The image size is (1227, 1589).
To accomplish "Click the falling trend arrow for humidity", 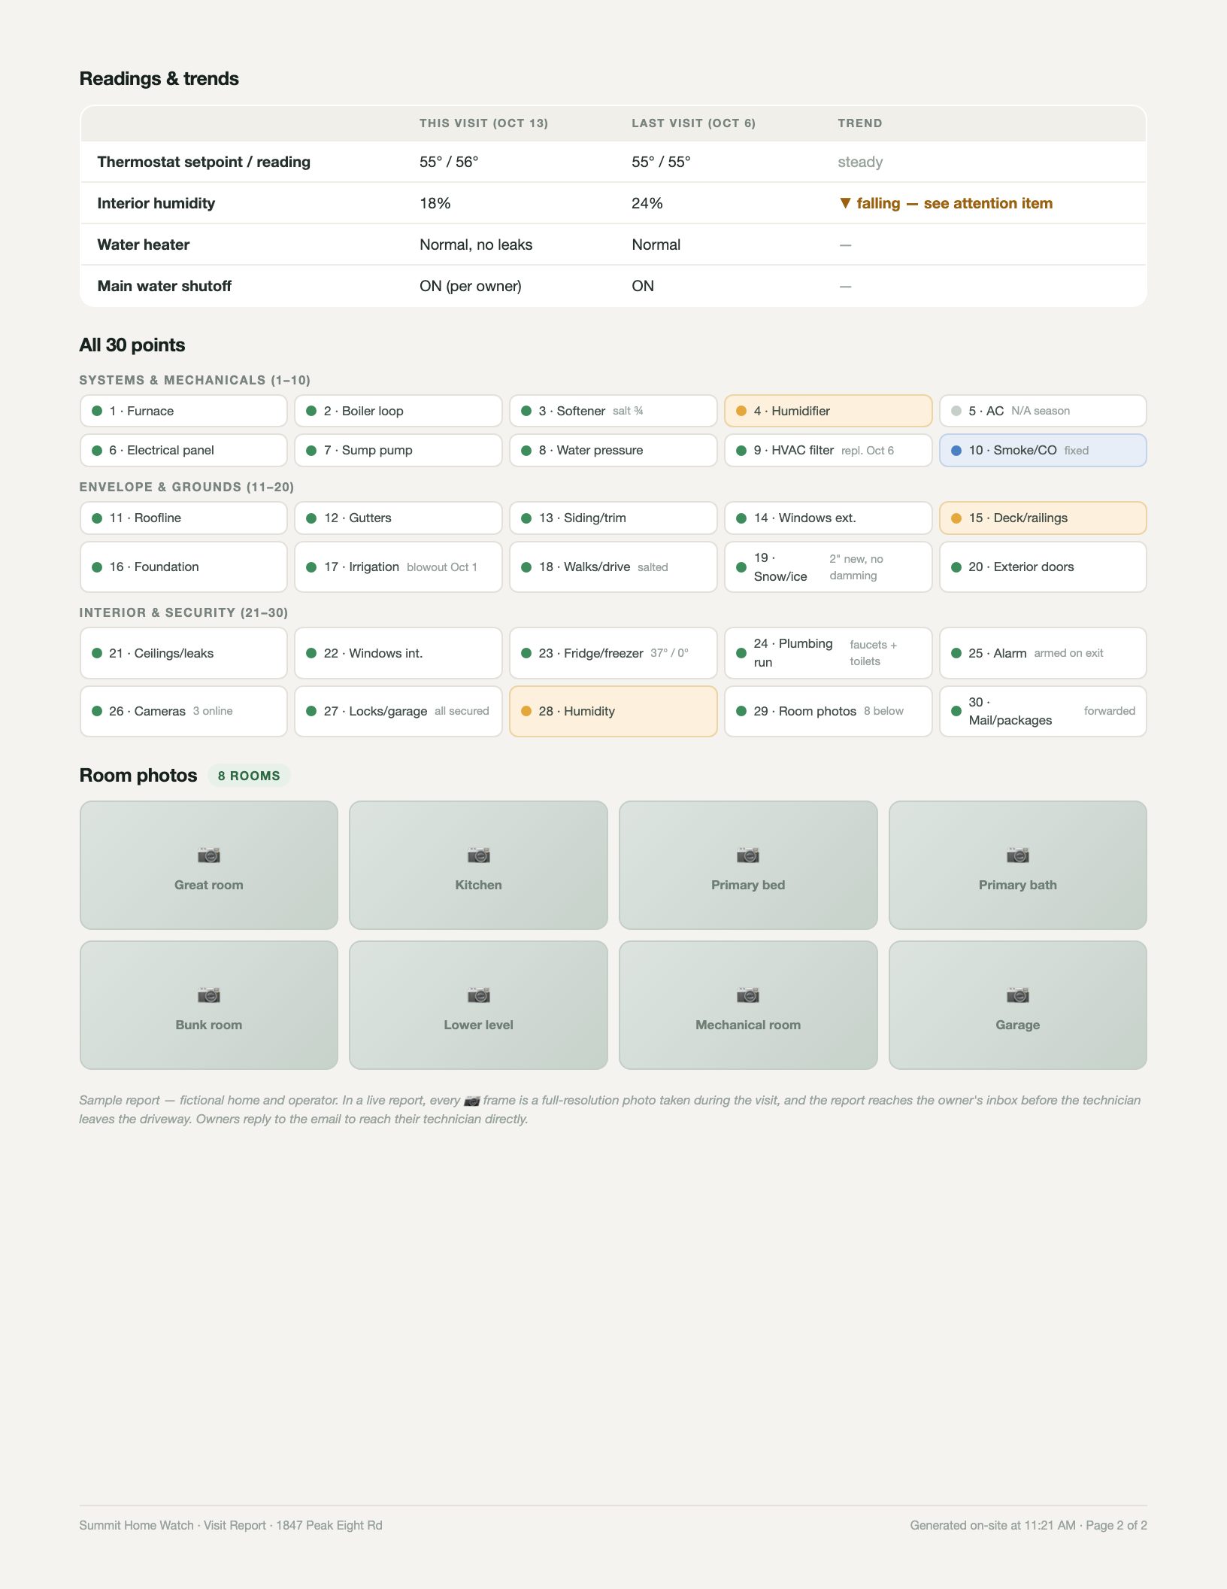I will [x=845, y=203].
